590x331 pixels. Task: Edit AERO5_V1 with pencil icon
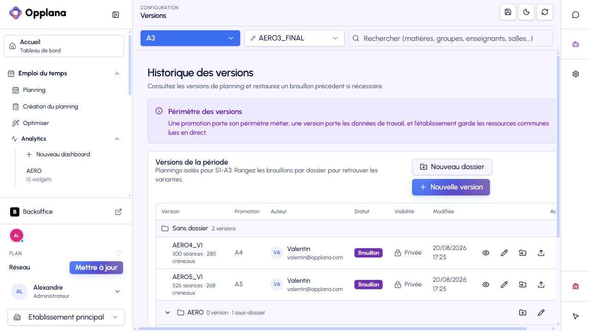click(504, 285)
